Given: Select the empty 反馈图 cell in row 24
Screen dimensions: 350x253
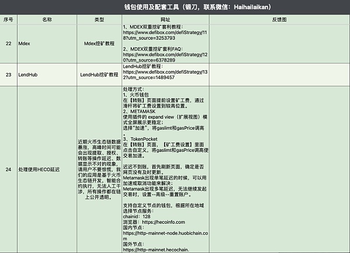Looking at the screenshot, I should click(x=279, y=169).
